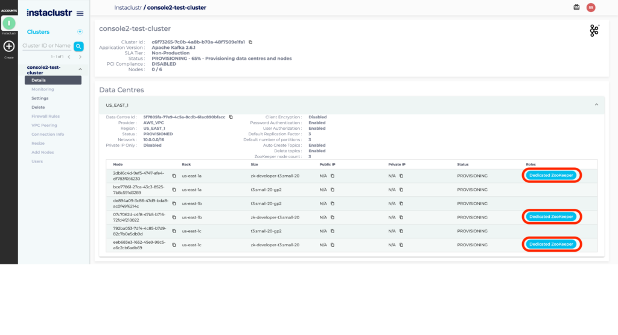Open the SS user avatar menu
618x335 pixels.
click(591, 7)
